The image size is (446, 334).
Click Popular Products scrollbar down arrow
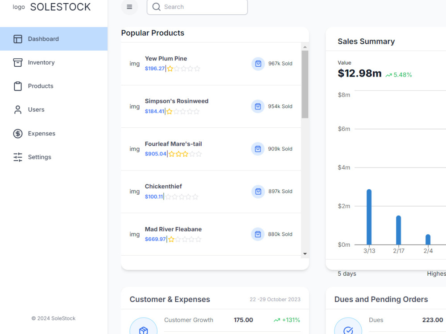click(305, 254)
